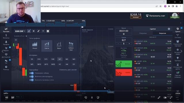Click the browser bookmark star icon
184x103 pixels.
pyautogui.click(x=160, y=6)
